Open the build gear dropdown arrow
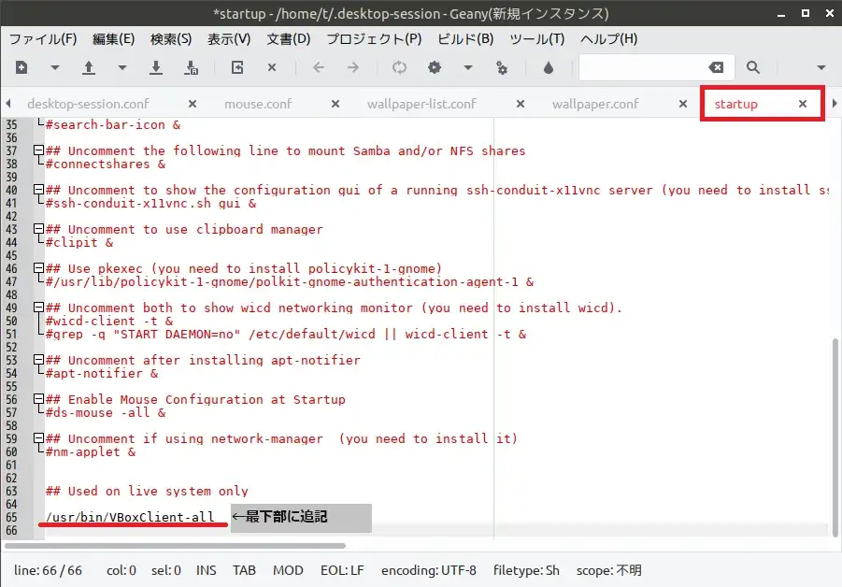The image size is (842, 587). [468, 67]
